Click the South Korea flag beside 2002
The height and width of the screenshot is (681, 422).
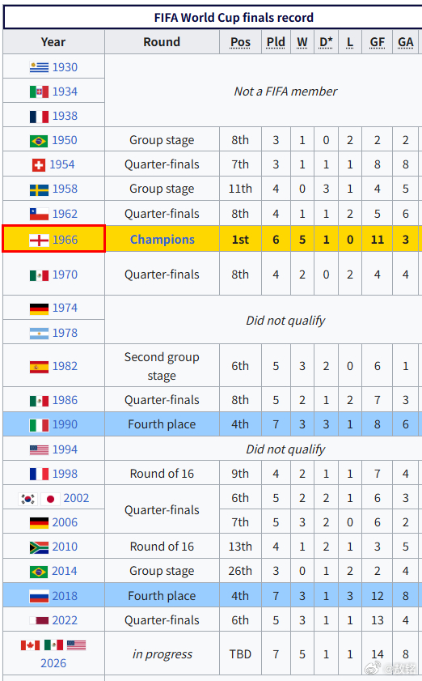pos(28,499)
